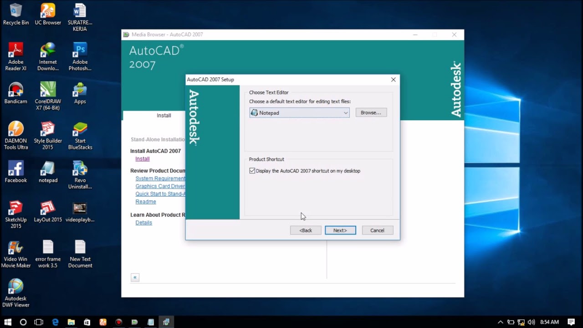Select the notepad desktop shortcut icon

[x=48, y=172]
